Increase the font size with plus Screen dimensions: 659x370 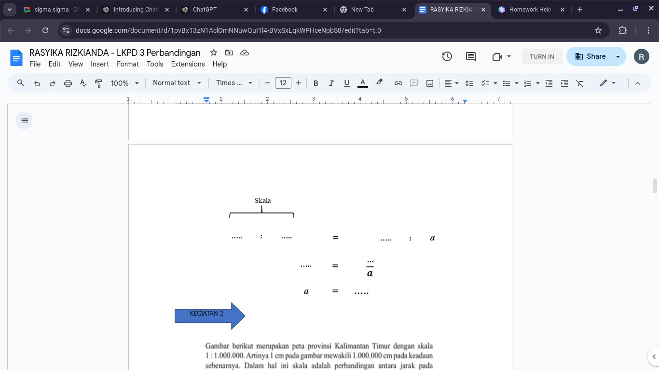(x=299, y=83)
